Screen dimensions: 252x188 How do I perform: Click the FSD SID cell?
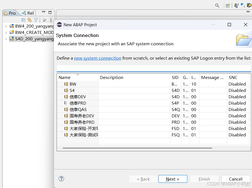(175, 129)
